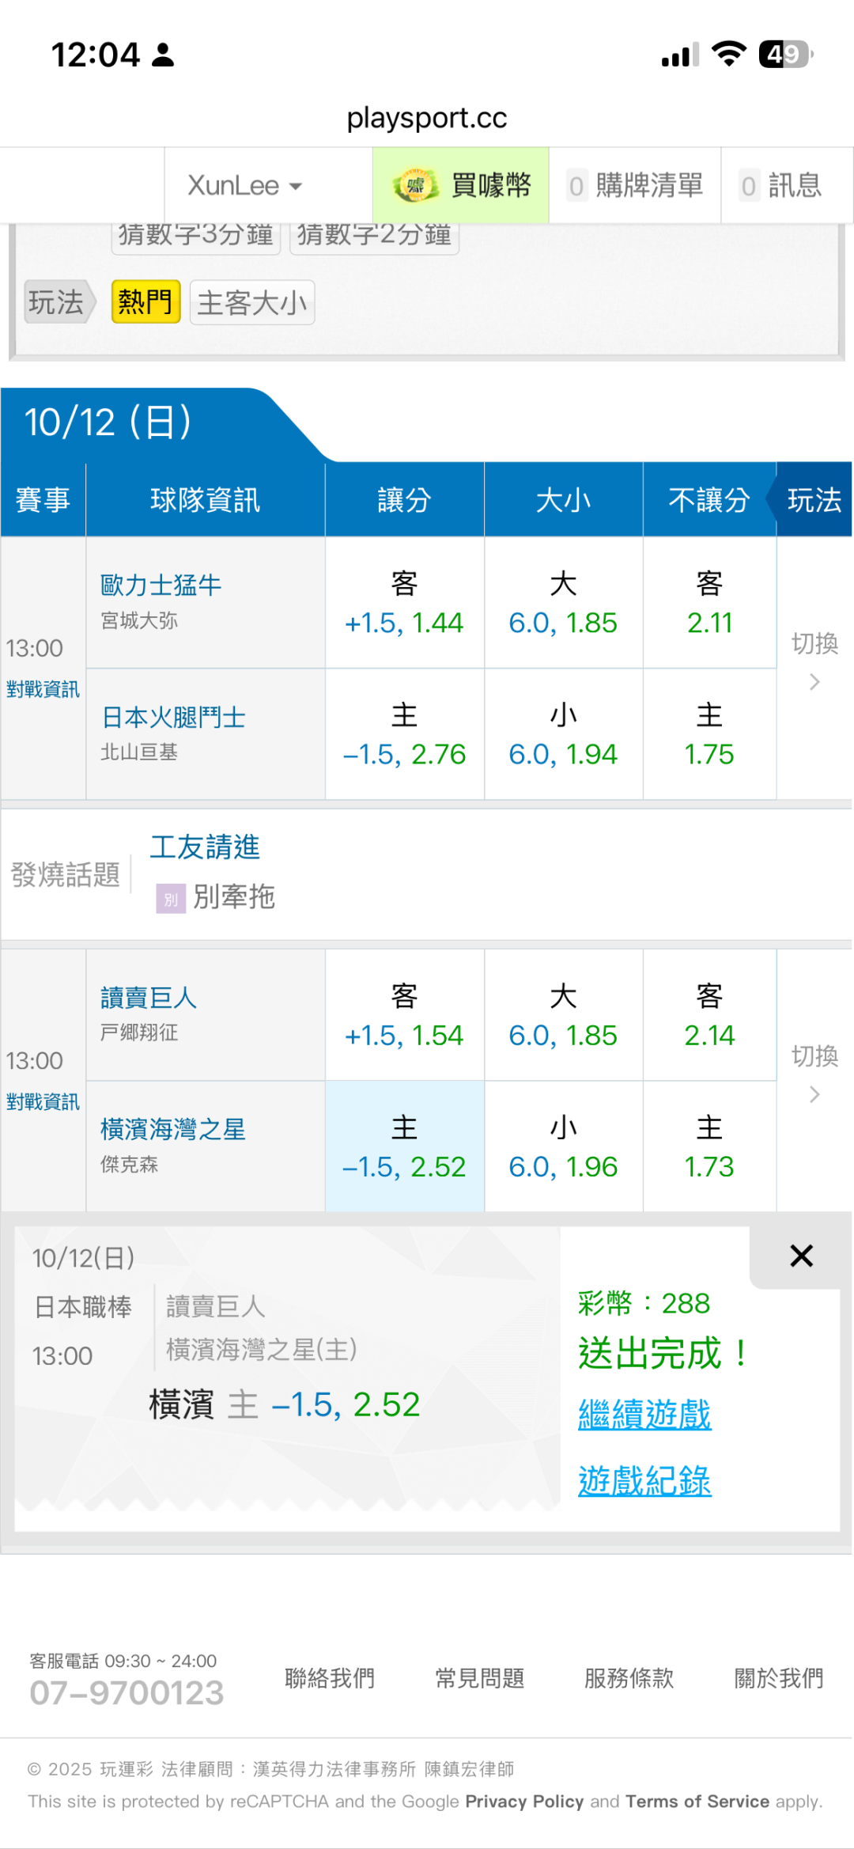Open the 購牌清單 purchase list
854x1849 pixels.
point(635,186)
